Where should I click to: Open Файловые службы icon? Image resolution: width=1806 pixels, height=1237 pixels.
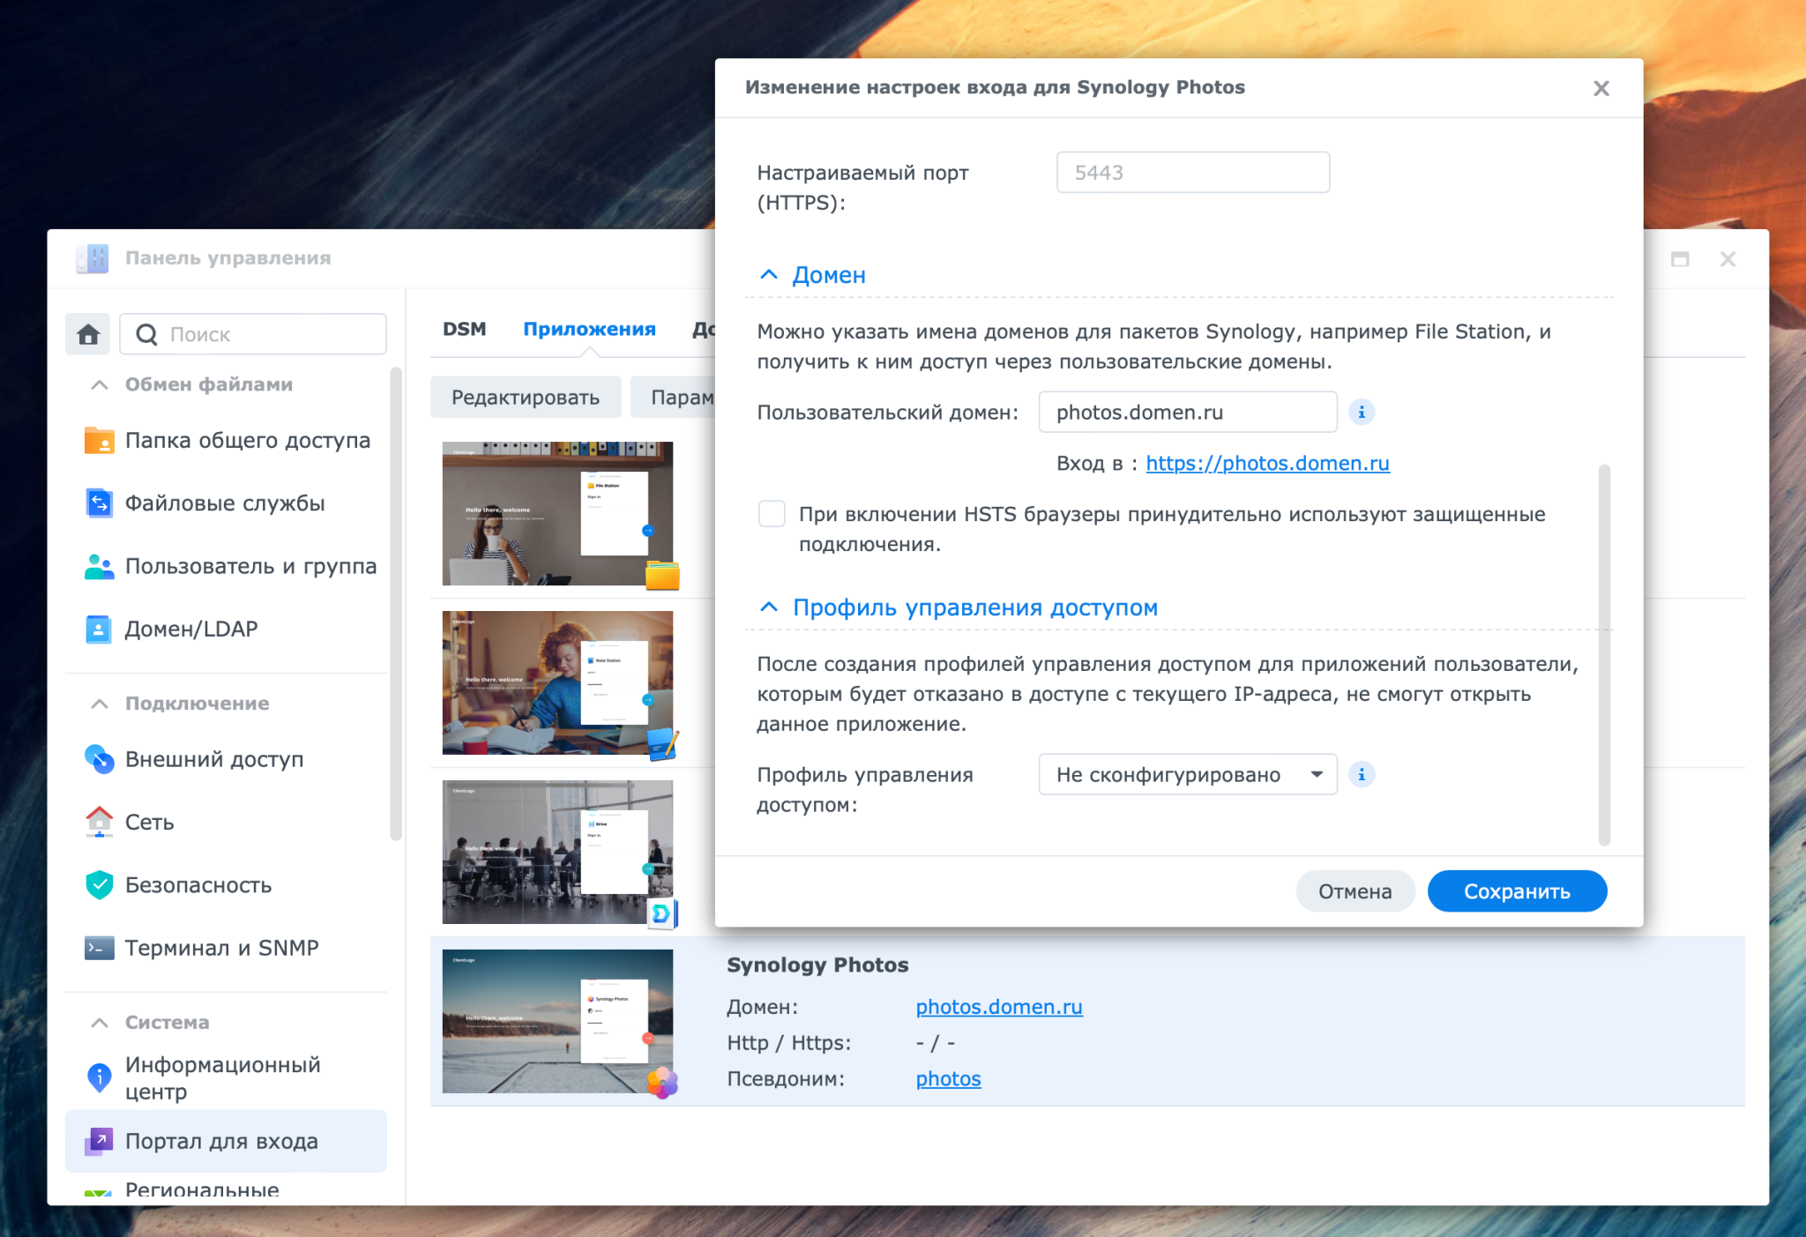[x=99, y=503]
